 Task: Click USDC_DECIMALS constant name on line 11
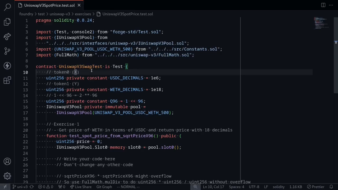pos(127,78)
